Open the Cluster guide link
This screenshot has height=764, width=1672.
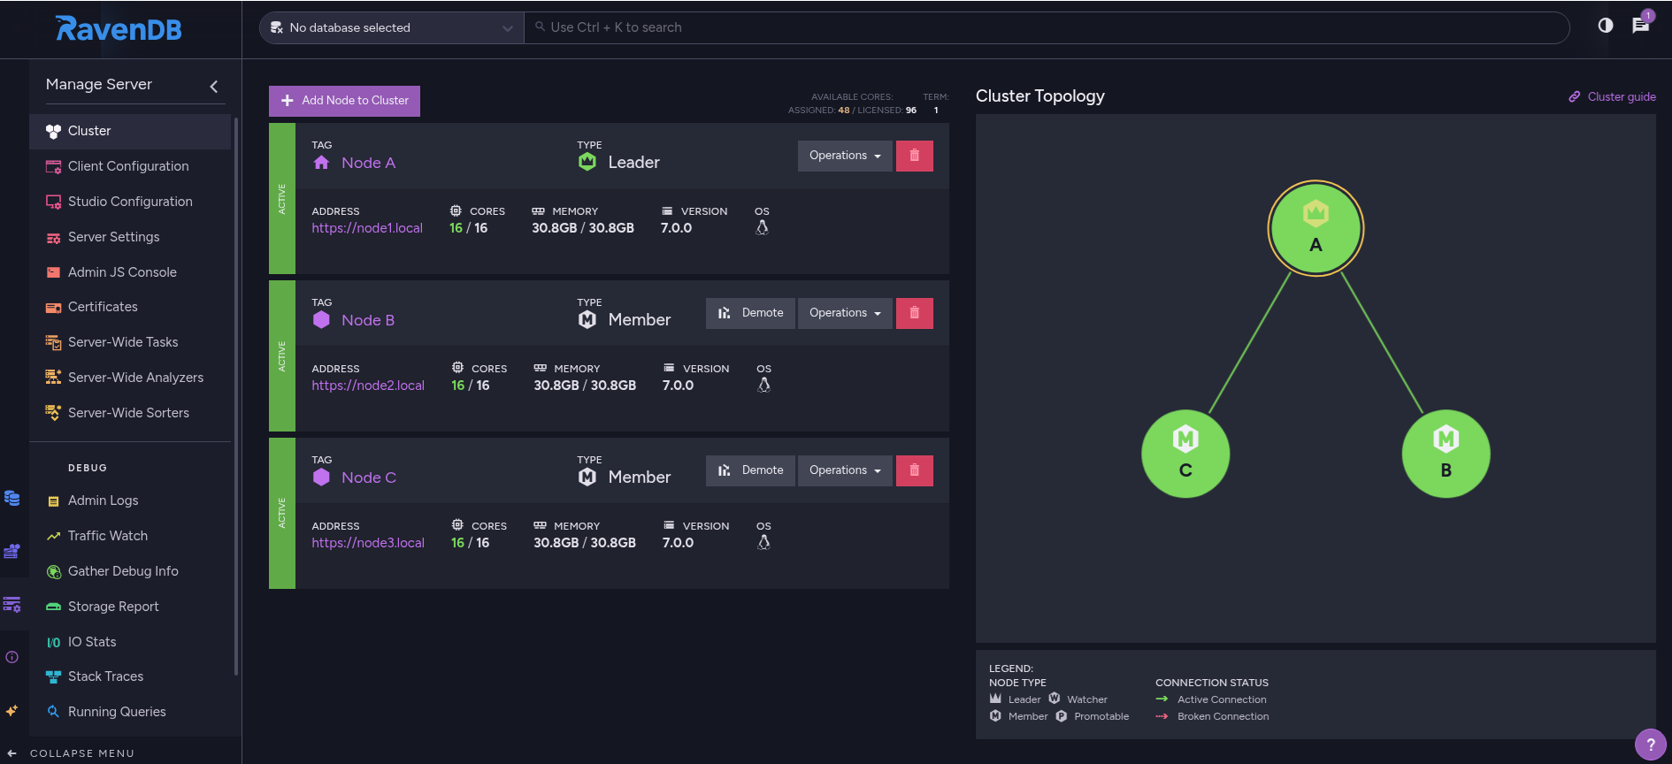[1612, 96]
